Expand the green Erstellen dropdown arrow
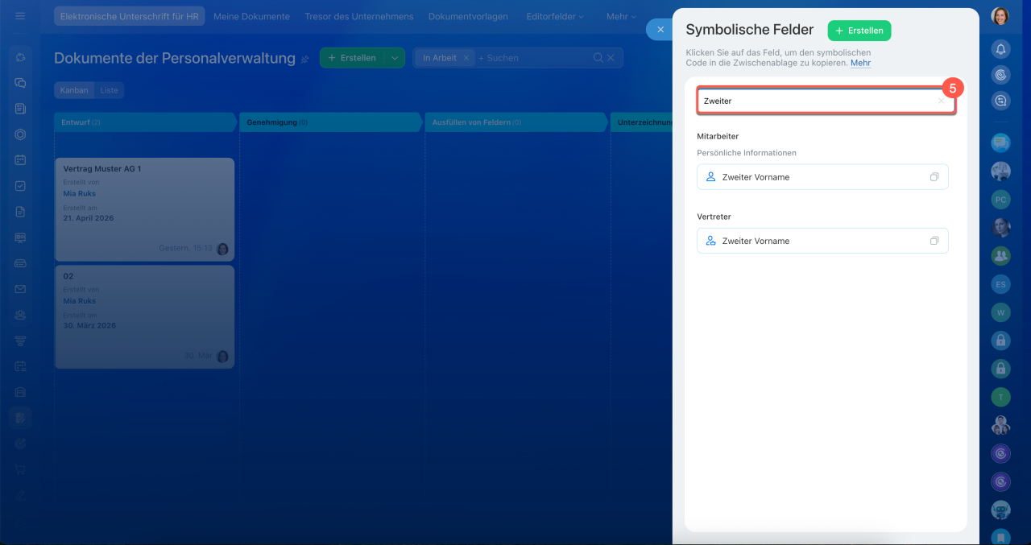The width and height of the screenshot is (1031, 545). [x=395, y=58]
